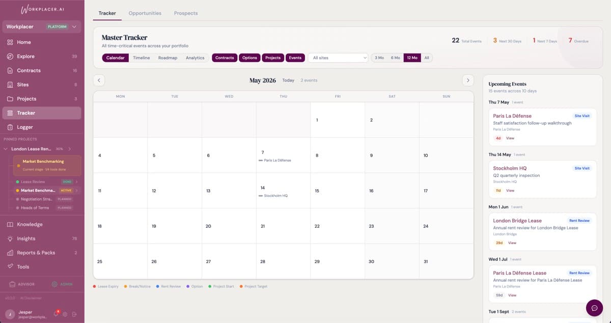Open the Sites building icon
Image resolution: width=611 pixels, height=323 pixels.
(10, 85)
